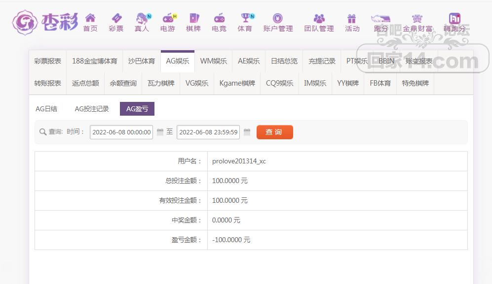Click the 首页 home icon

pyautogui.click(x=90, y=19)
